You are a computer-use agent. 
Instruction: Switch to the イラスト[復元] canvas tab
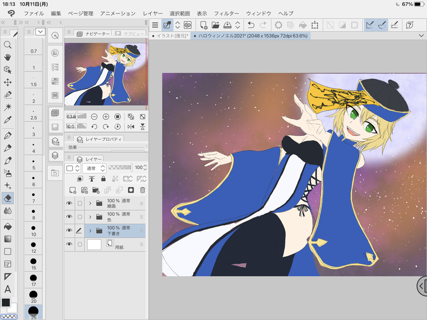(x=171, y=36)
